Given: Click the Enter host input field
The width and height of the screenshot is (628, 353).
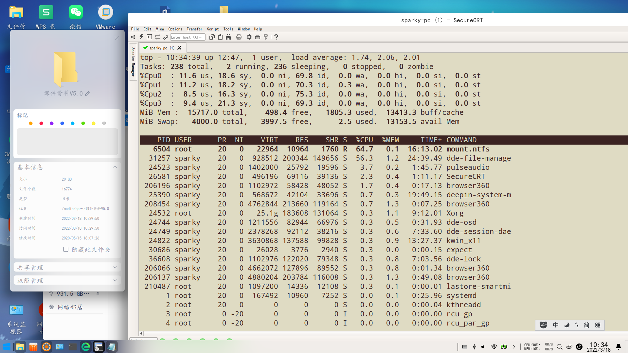Looking at the screenshot, I should (x=188, y=37).
